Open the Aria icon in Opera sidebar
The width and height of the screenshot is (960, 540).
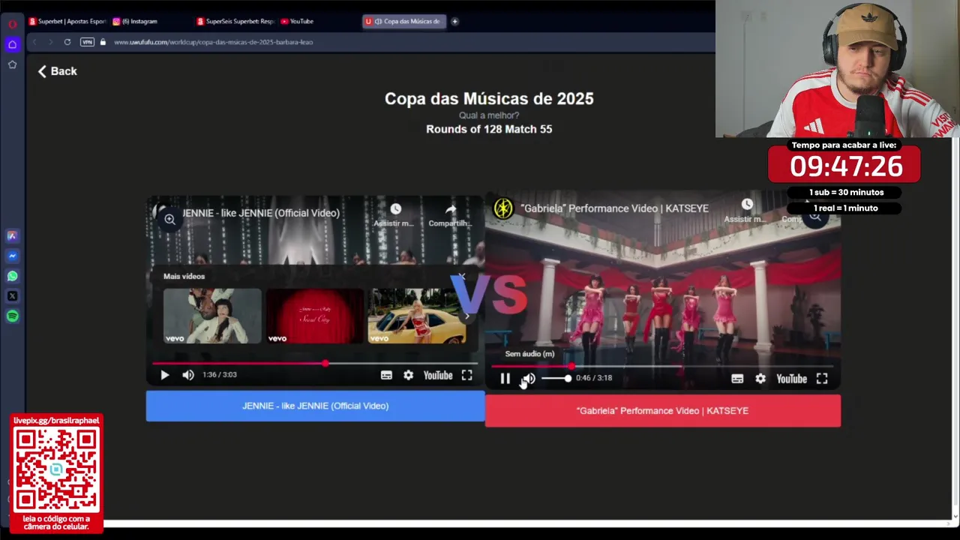pyautogui.click(x=13, y=235)
